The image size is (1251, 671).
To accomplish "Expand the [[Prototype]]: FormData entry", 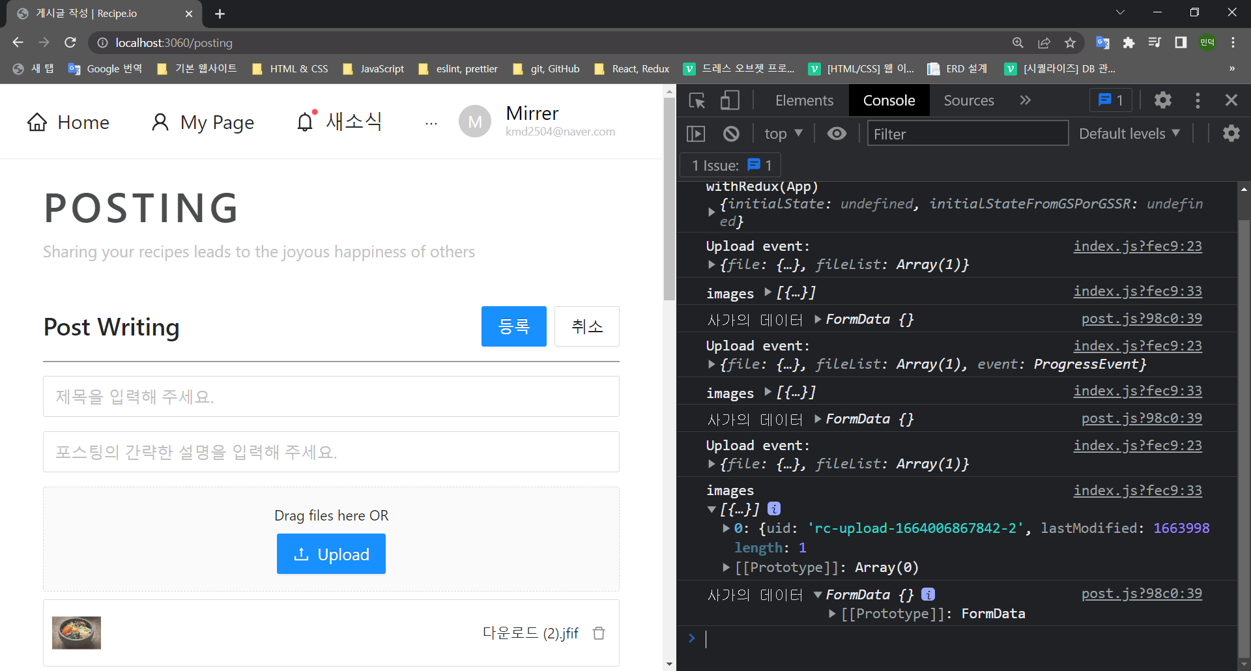I will [x=832, y=614].
